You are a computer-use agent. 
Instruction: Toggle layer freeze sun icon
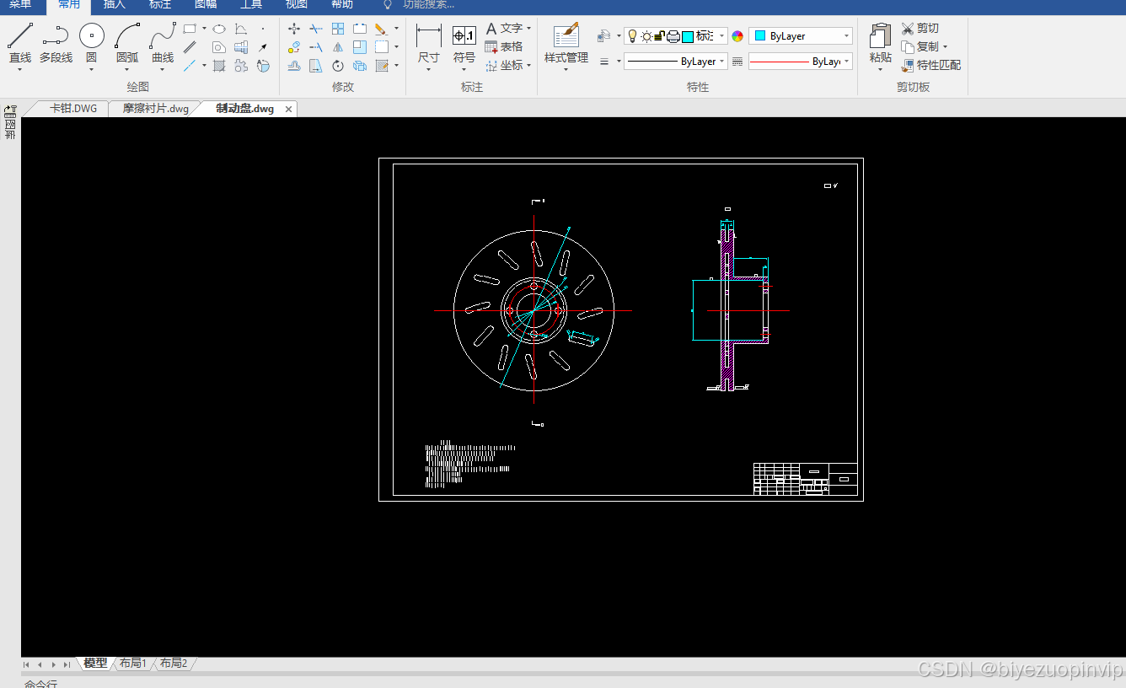646,36
